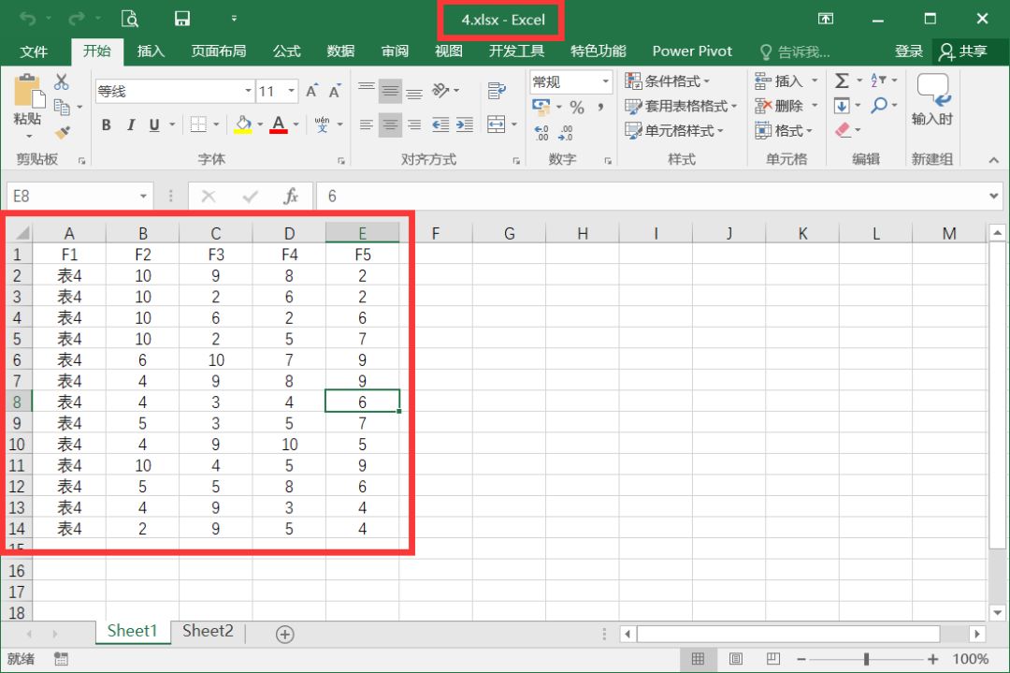This screenshot has width=1010, height=673.
Task: Open the font name dropdown
Action: [x=248, y=91]
